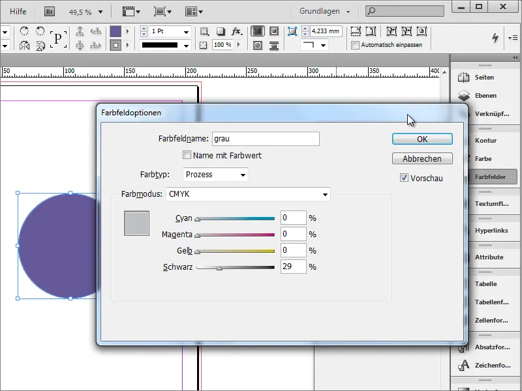
Task: Open the Grundlagen workspace switcher
Action: pyautogui.click(x=324, y=11)
